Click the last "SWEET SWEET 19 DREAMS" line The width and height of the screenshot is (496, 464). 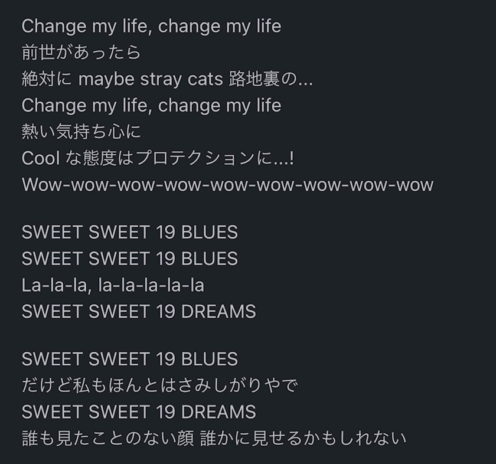coord(139,411)
